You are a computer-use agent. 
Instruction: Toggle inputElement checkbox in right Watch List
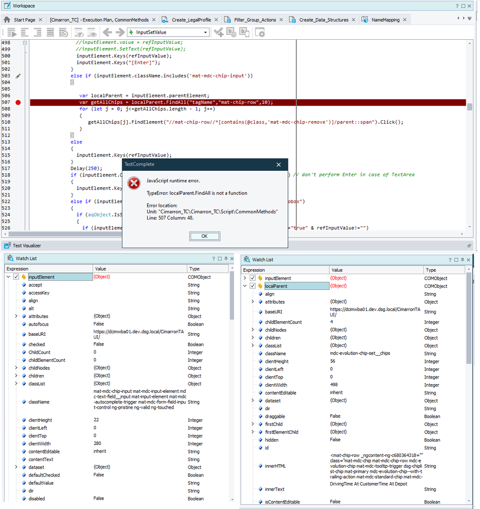click(253, 278)
